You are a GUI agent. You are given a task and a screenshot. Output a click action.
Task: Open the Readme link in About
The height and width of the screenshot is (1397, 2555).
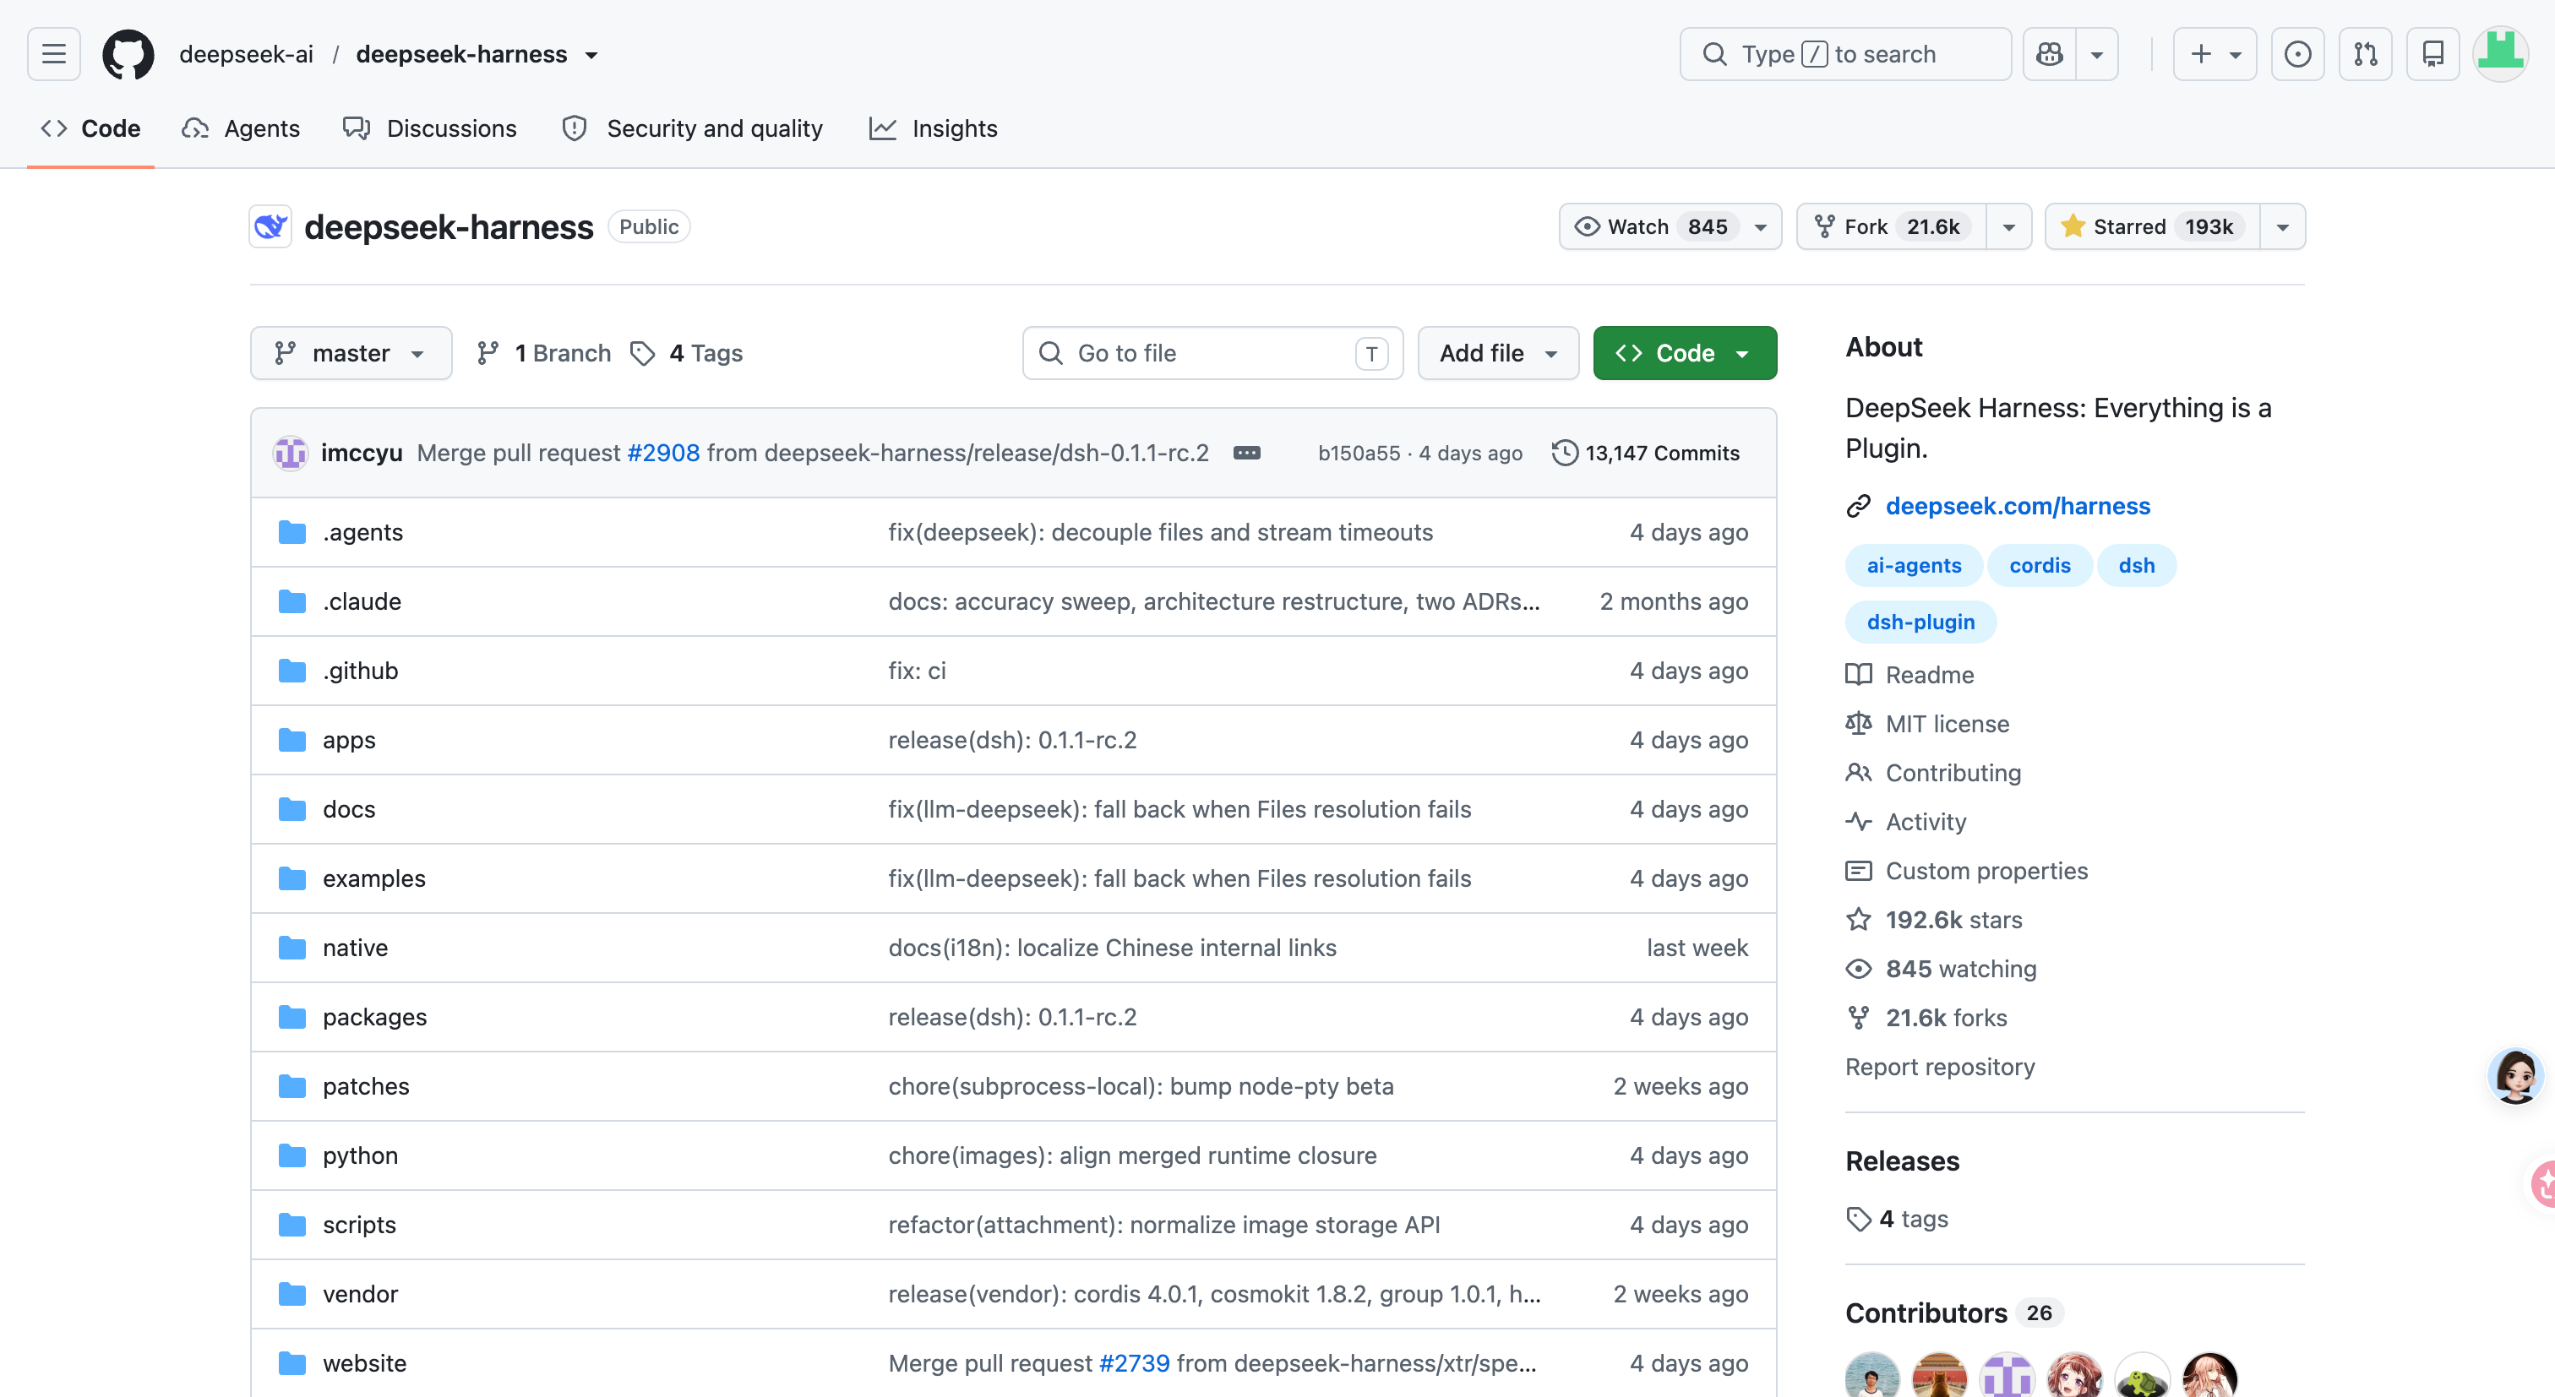pyautogui.click(x=1909, y=674)
